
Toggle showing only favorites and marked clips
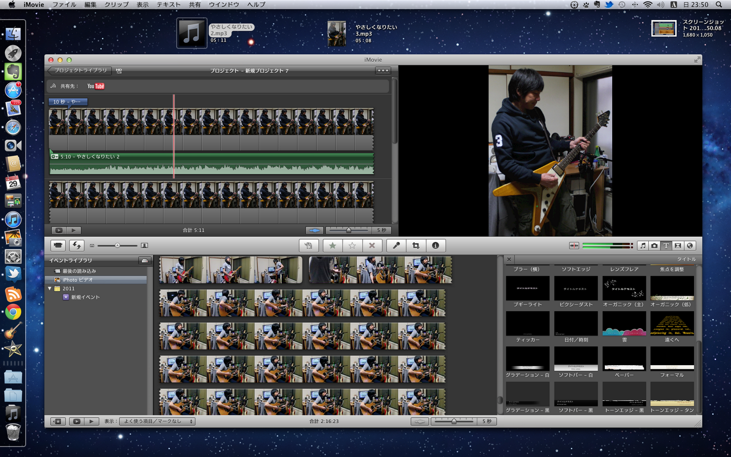pos(58,421)
